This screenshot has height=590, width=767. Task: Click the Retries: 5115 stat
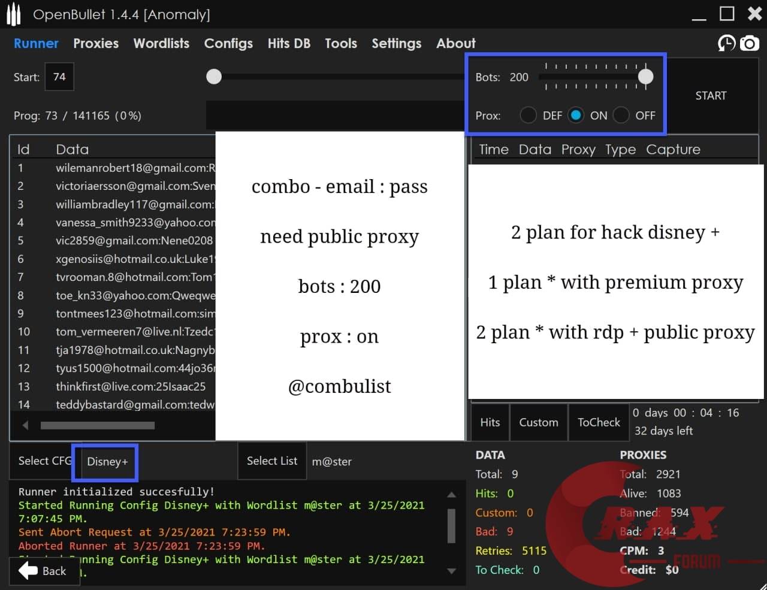point(511,550)
